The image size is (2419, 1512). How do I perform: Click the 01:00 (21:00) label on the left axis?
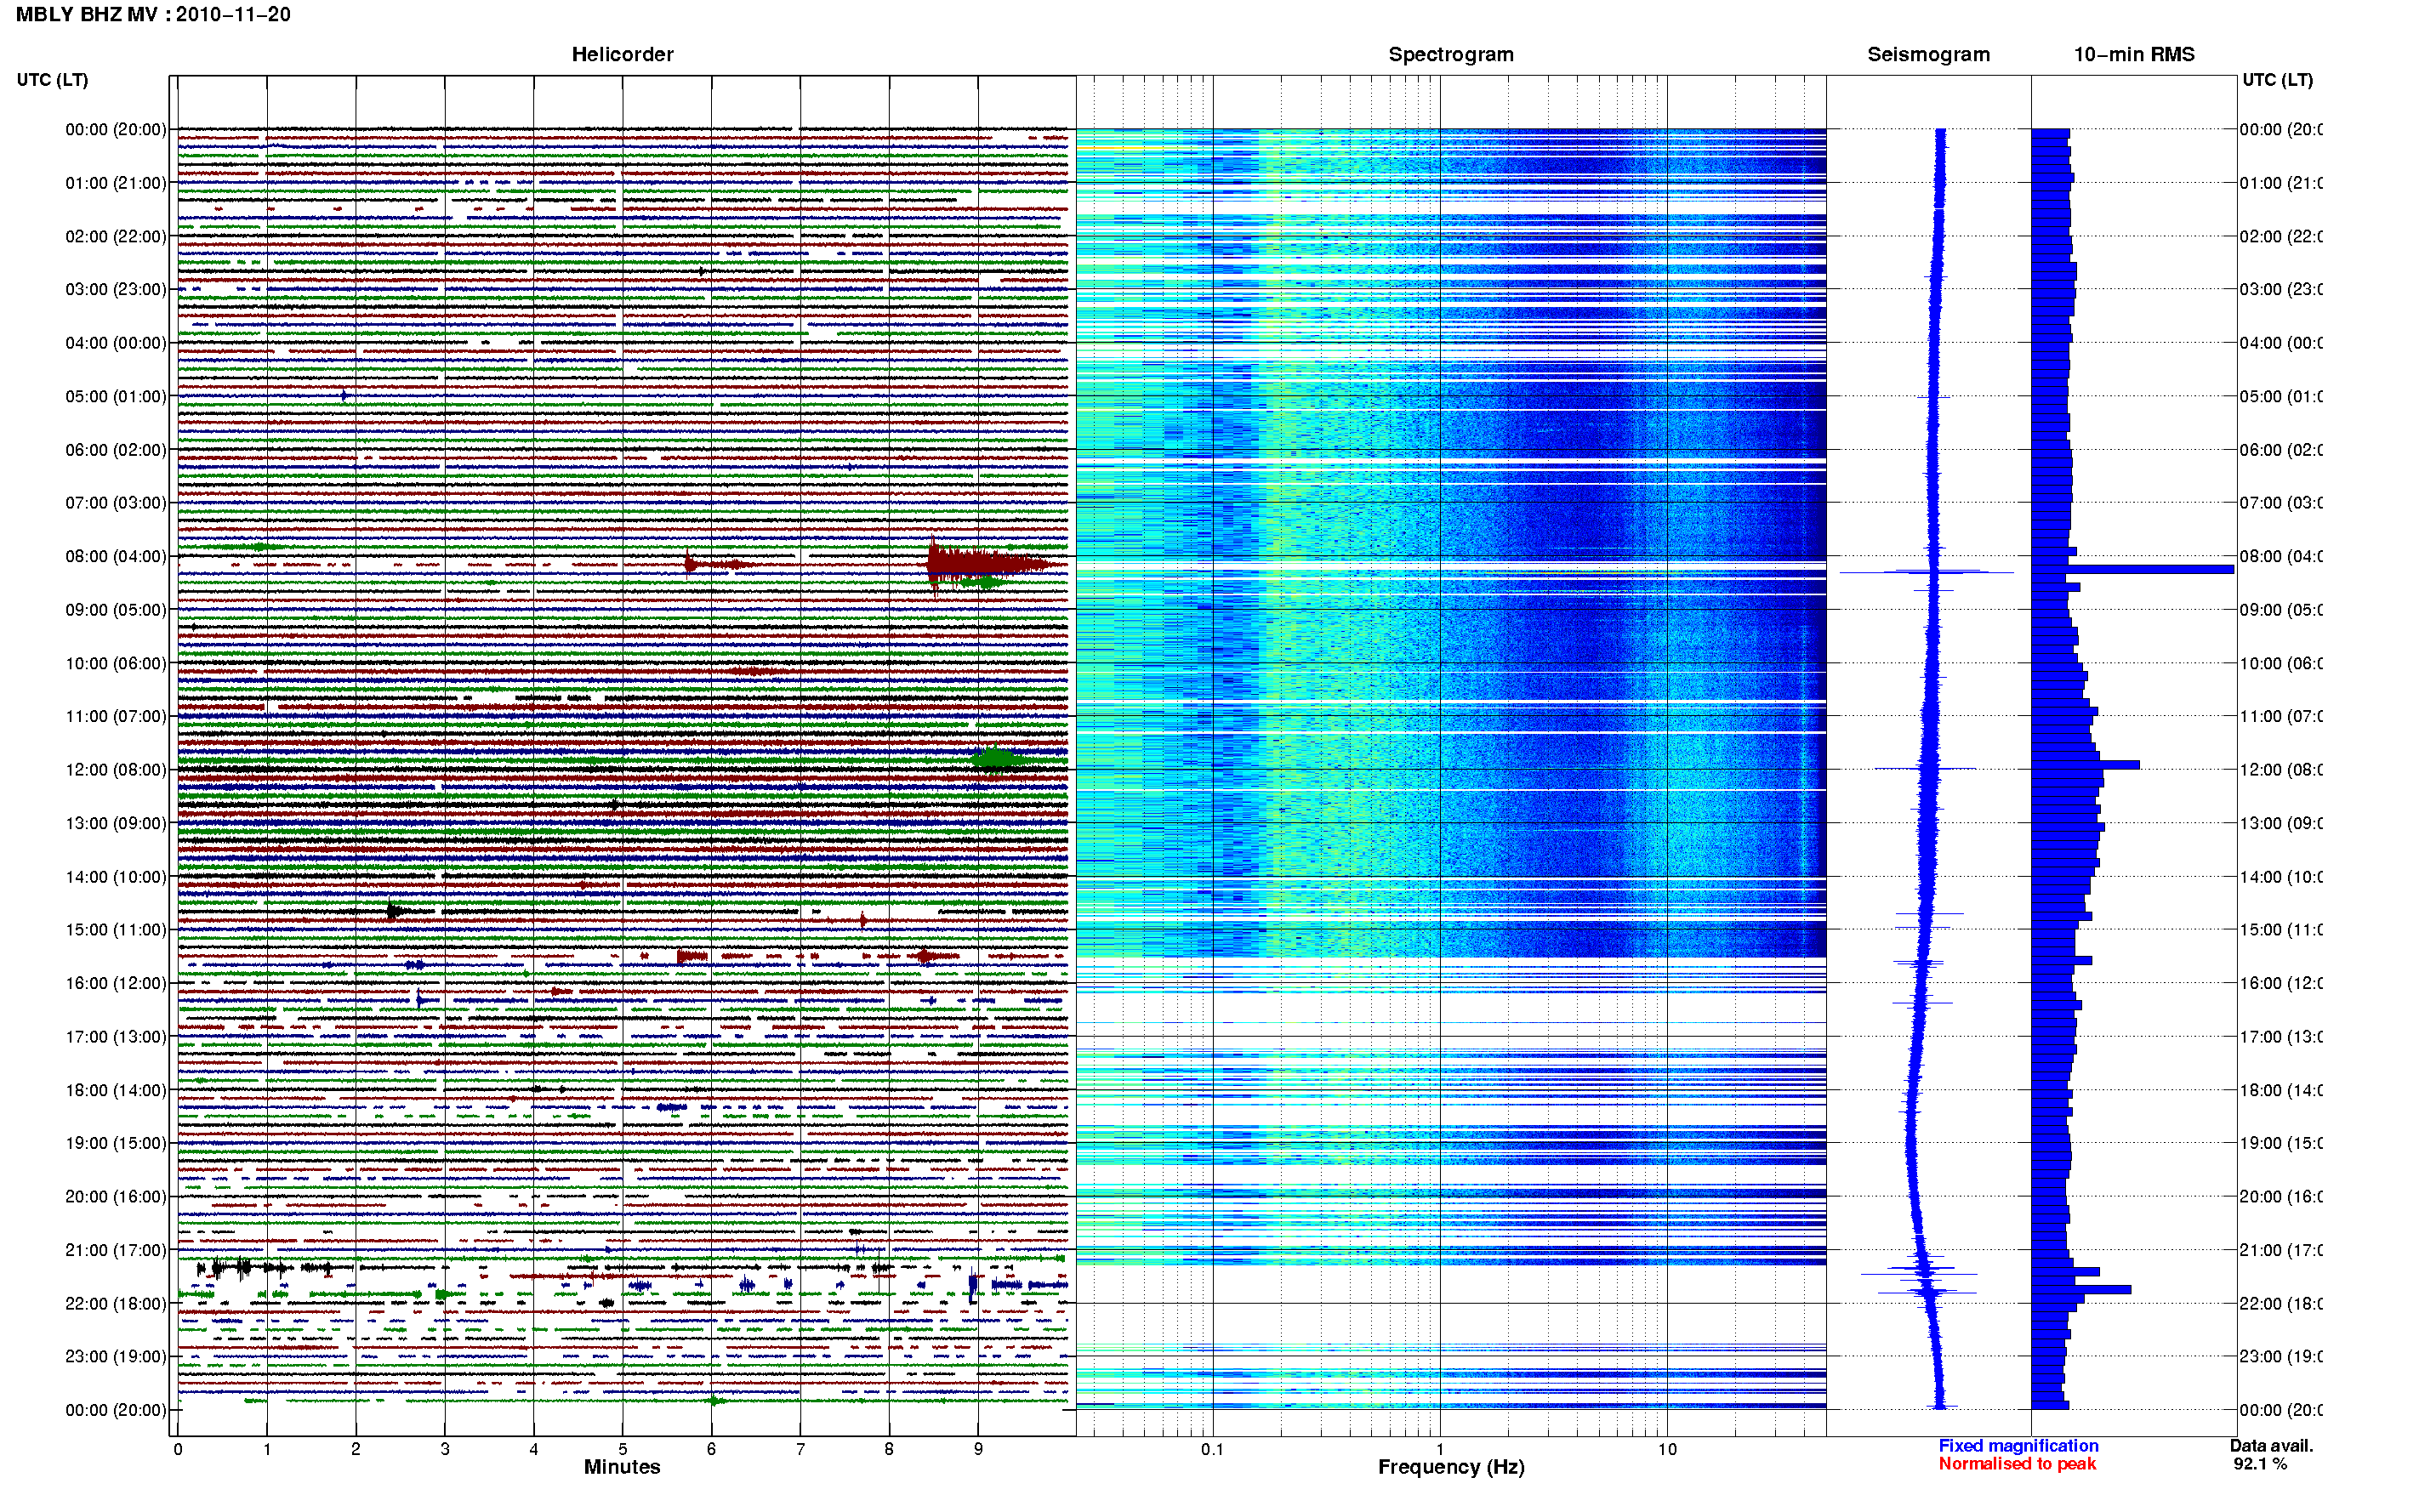pos(116,183)
